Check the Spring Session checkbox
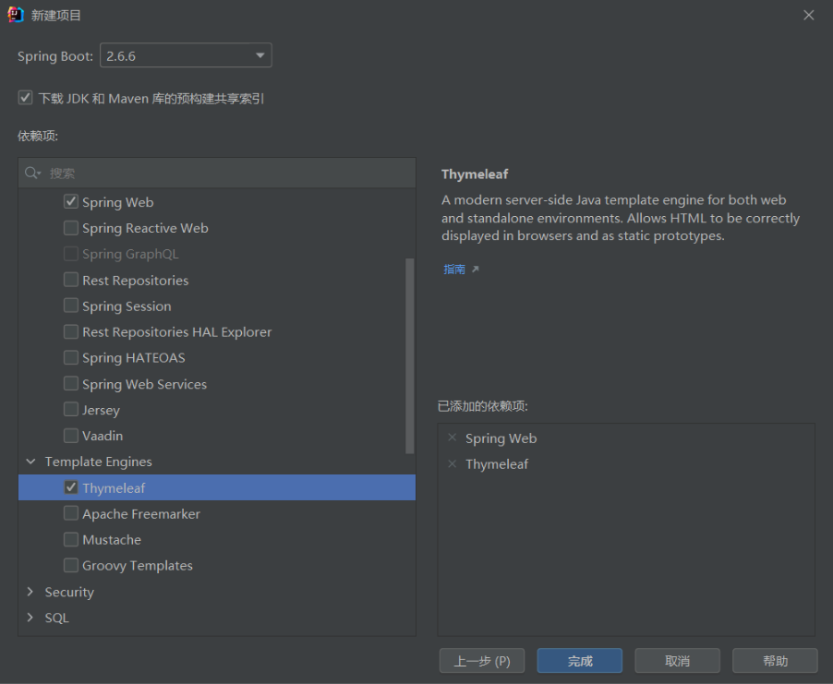 coord(71,306)
